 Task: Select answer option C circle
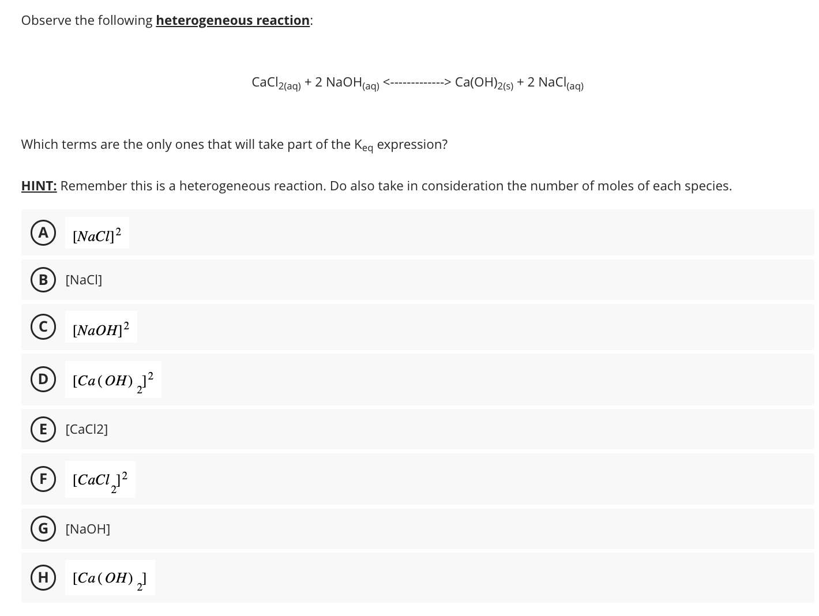coord(43,326)
